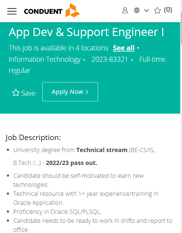The width and height of the screenshot is (182, 233).
Task: Click the Job Description heading
Action: pos(33,137)
